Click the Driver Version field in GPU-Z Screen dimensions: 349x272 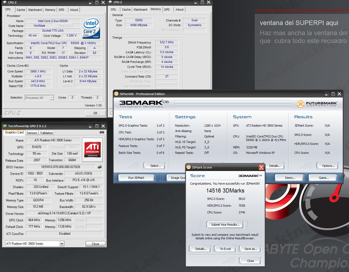(64, 213)
